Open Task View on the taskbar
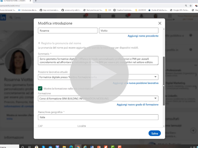 pos(29,147)
